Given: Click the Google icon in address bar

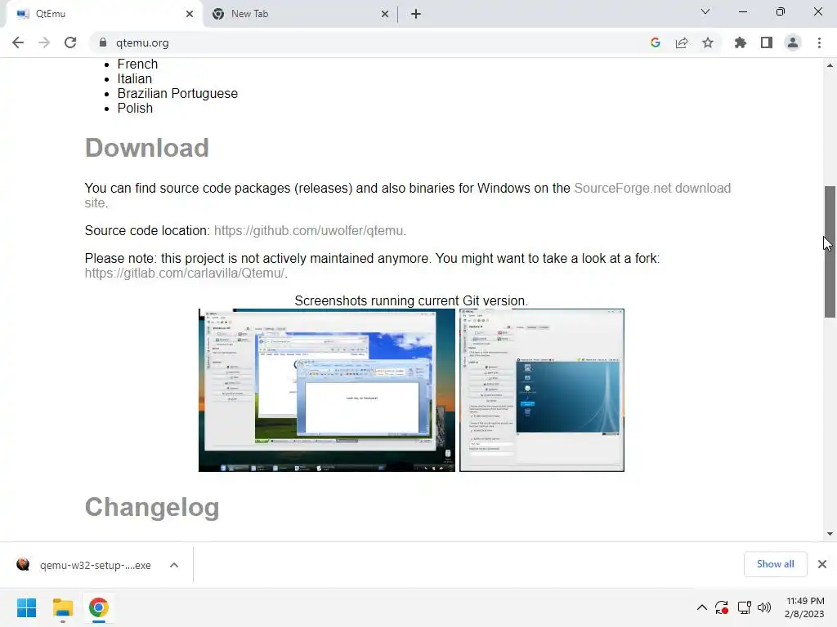Looking at the screenshot, I should [655, 42].
